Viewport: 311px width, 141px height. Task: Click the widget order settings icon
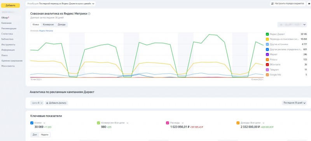273,4
